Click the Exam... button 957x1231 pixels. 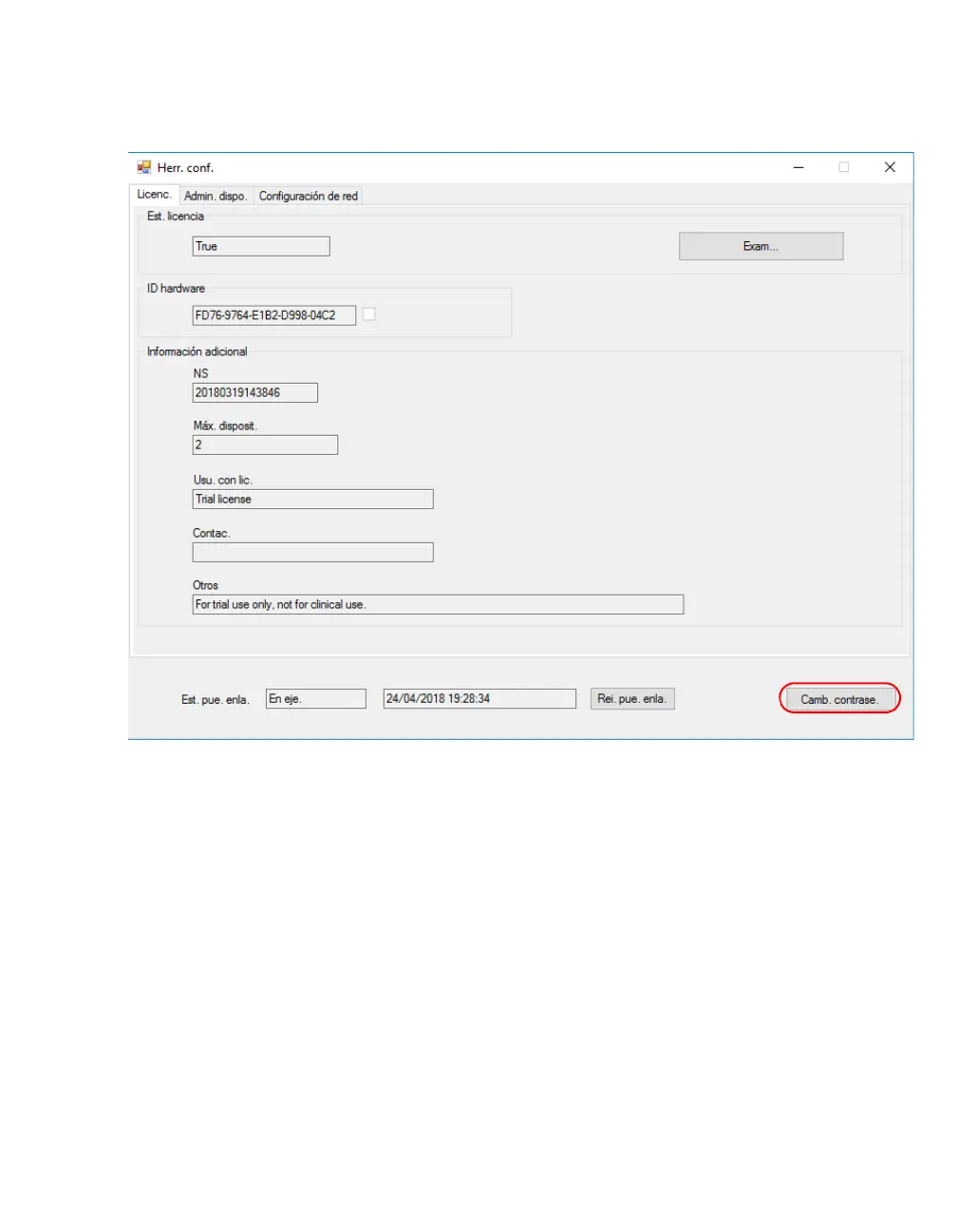pos(760,246)
